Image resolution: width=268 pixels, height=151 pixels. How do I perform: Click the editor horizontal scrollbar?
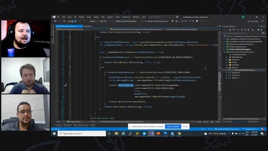click(x=122, y=122)
